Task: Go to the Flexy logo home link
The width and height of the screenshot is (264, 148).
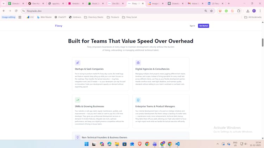Action: point(58,26)
